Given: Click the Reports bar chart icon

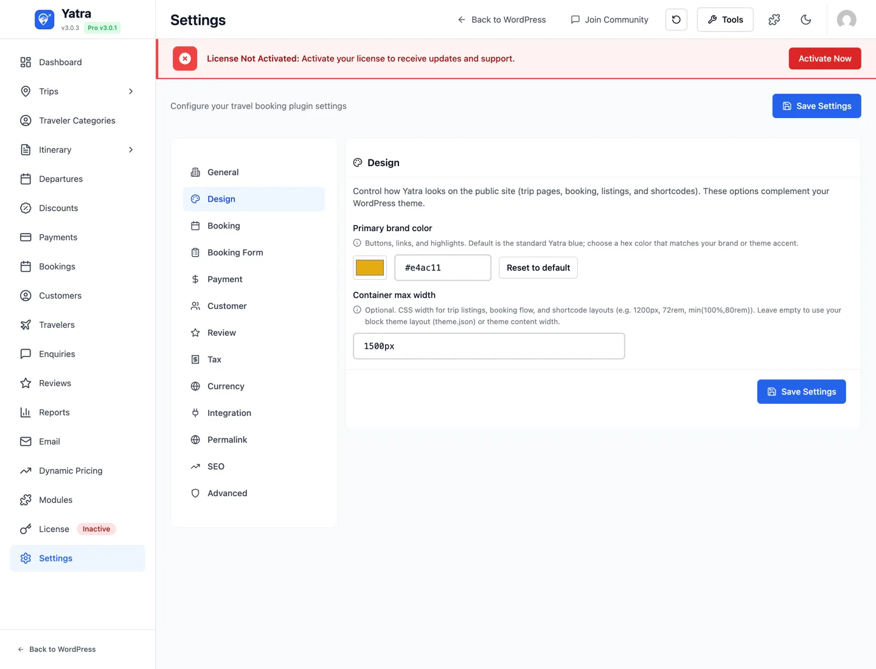Looking at the screenshot, I should click(x=26, y=412).
